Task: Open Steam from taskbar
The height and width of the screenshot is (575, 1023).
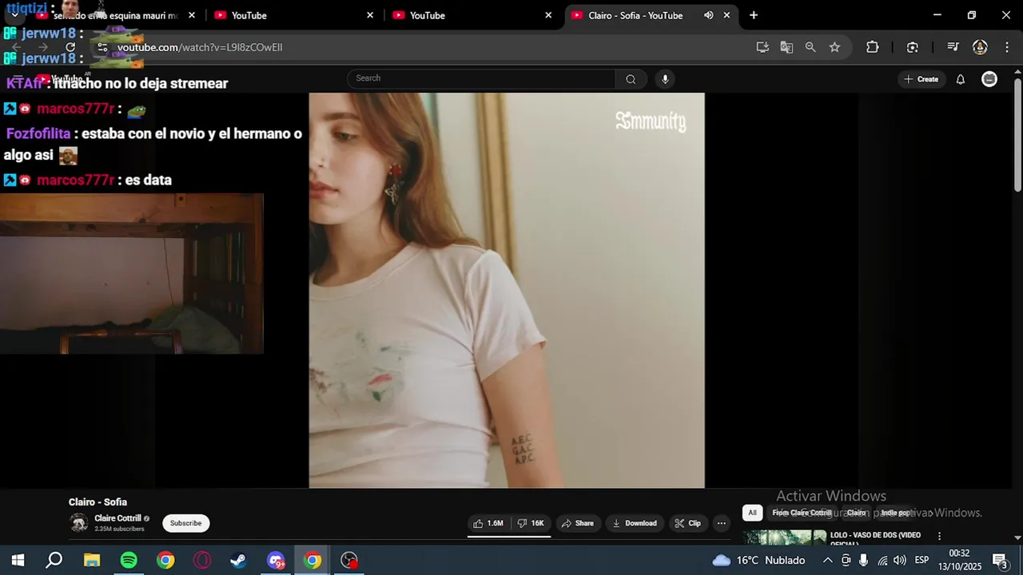Action: [x=238, y=561]
